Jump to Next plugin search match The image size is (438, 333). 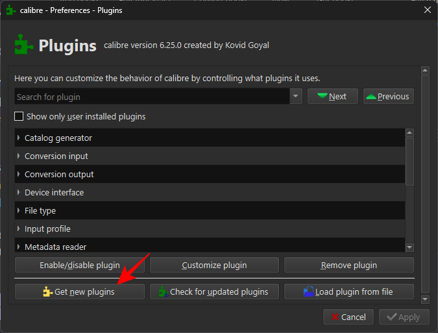(333, 96)
